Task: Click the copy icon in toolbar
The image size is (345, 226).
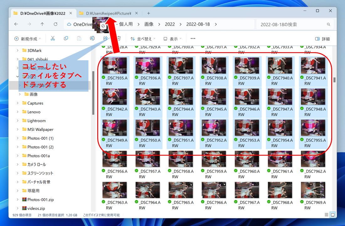Action: click(66, 39)
